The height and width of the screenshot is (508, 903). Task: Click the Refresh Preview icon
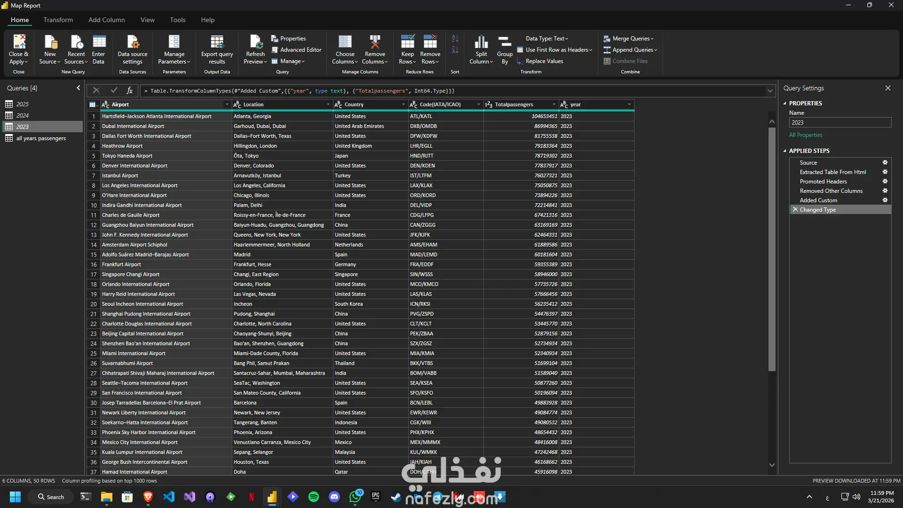[x=255, y=42]
